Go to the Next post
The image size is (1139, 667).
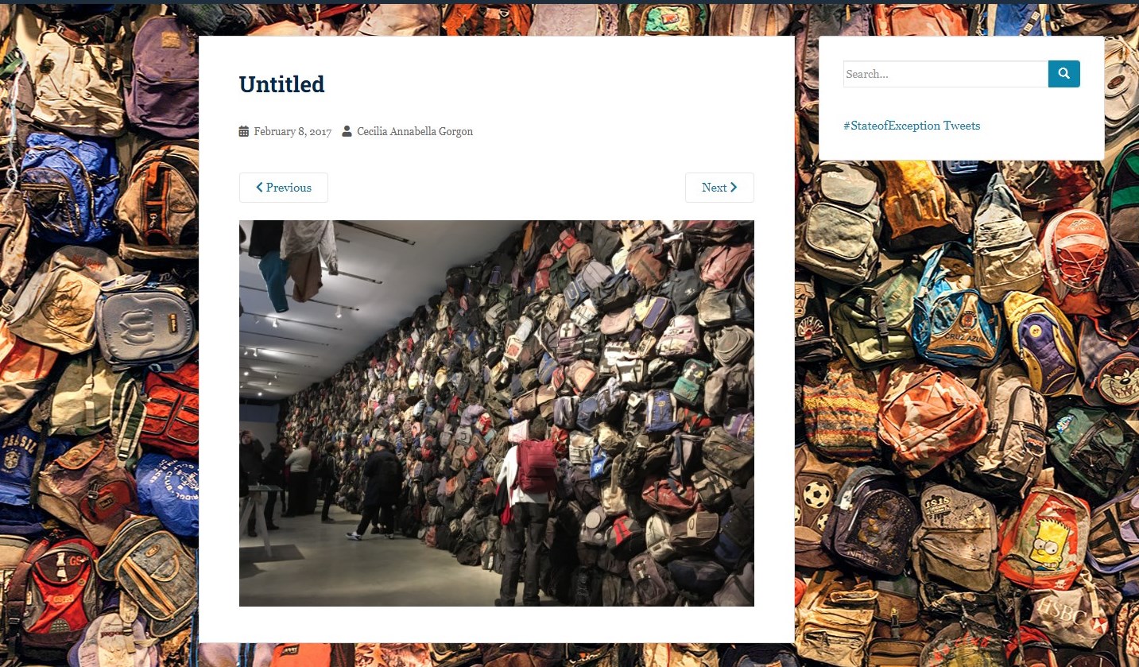(x=719, y=188)
